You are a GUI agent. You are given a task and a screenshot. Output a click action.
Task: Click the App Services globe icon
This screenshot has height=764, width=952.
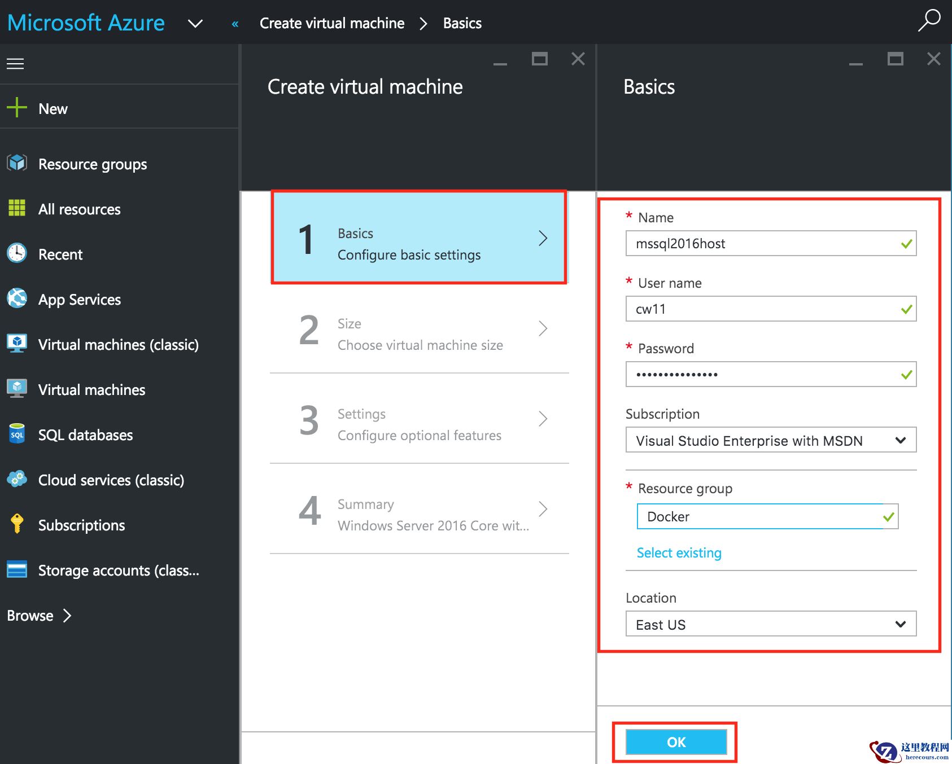pyautogui.click(x=17, y=298)
